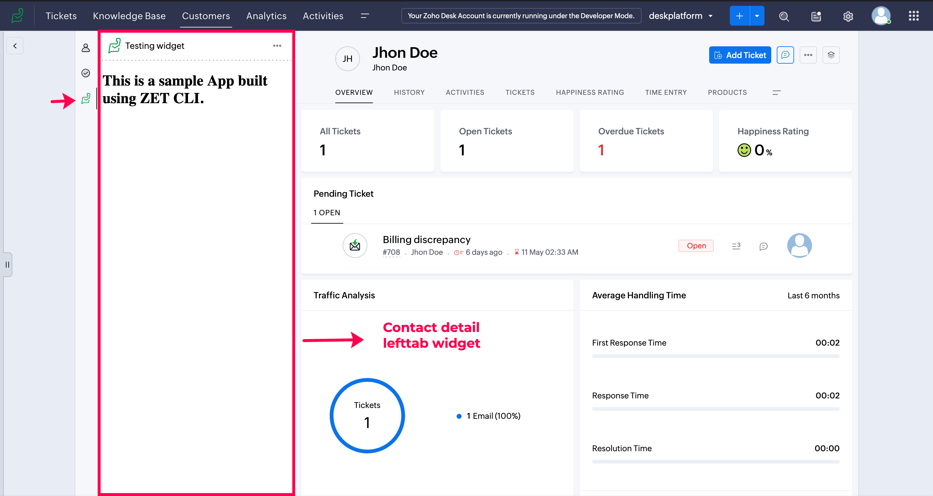
Task: Open the chat icon beside Add Ticket
Action: [785, 55]
